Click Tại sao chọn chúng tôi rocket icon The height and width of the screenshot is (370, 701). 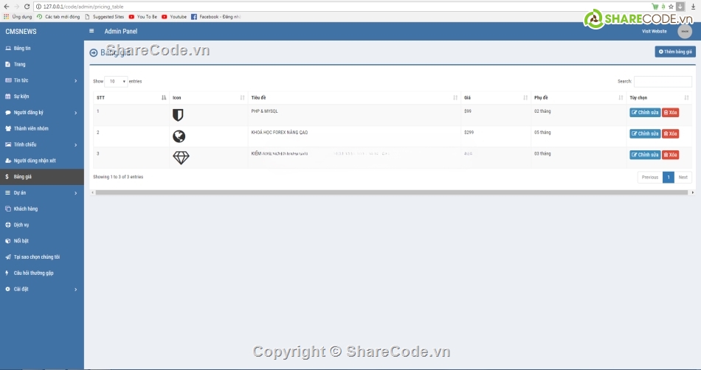coord(8,257)
